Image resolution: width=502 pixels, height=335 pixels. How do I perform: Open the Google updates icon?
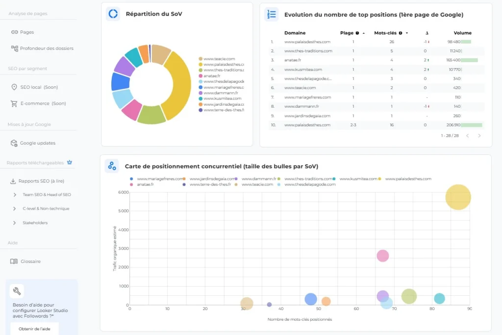click(14, 143)
